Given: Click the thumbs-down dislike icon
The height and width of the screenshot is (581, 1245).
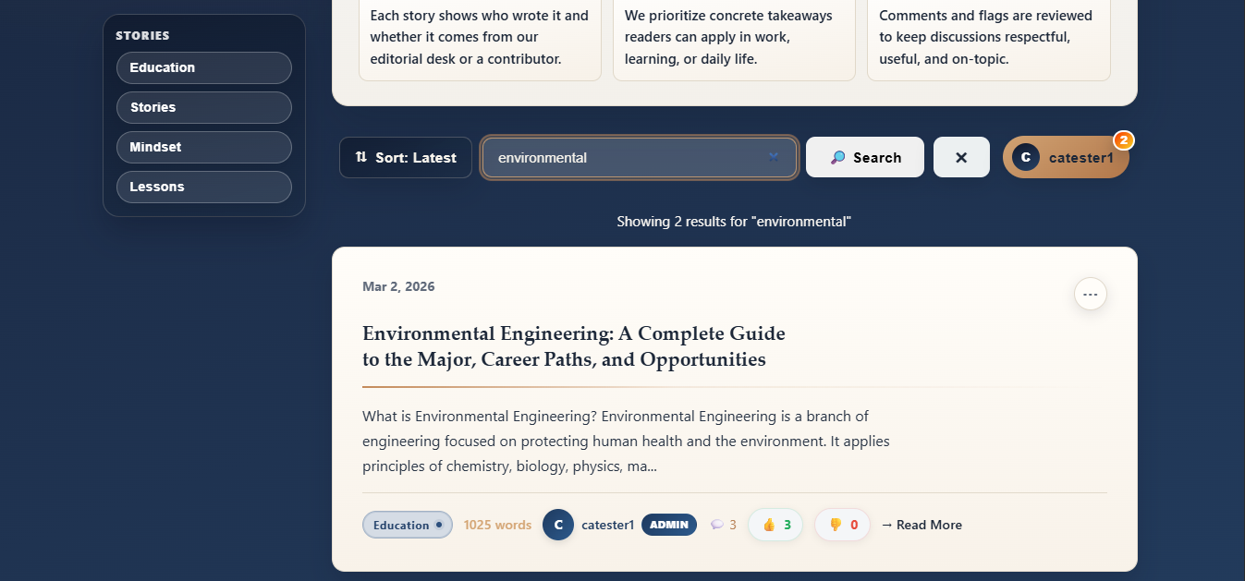Looking at the screenshot, I should (x=835, y=525).
